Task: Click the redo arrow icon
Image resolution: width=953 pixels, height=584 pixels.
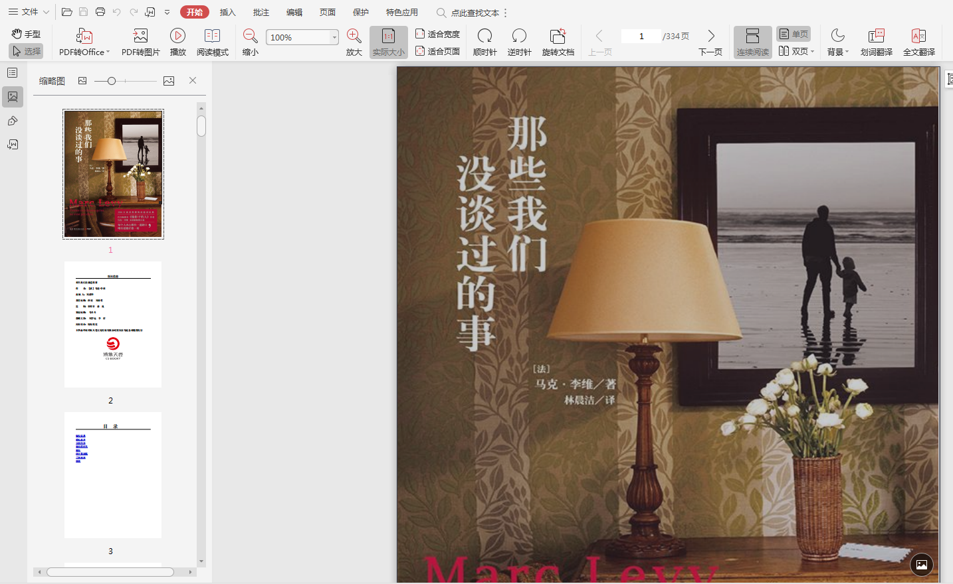Action: (x=134, y=12)
